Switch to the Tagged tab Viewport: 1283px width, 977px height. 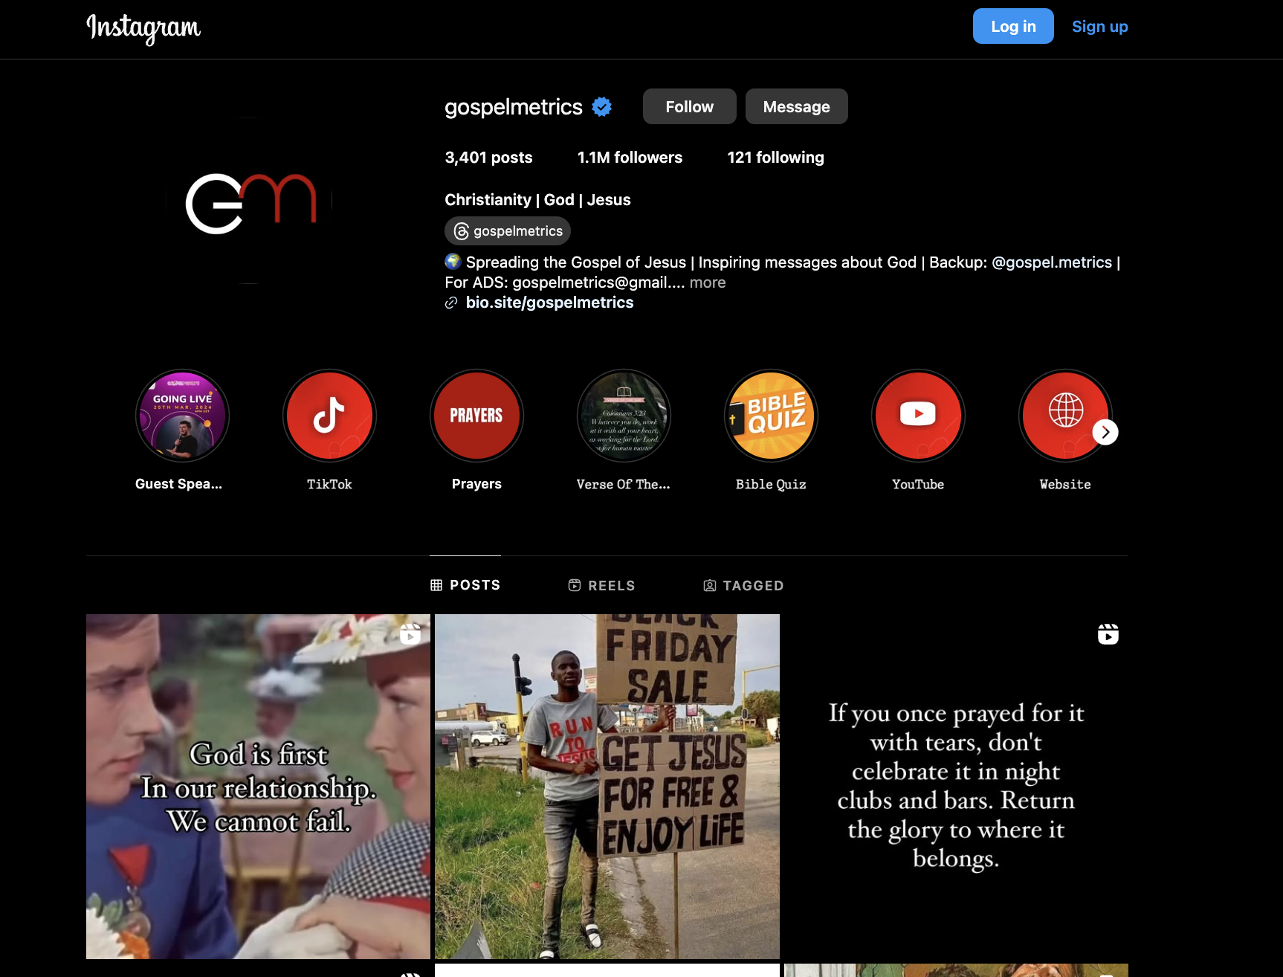click(x=743, y=585)
